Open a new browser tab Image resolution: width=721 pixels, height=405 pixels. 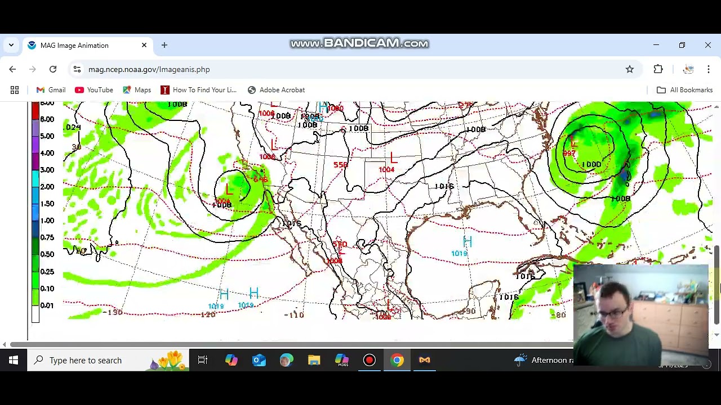pyautogui.click(x=164, y=45)
